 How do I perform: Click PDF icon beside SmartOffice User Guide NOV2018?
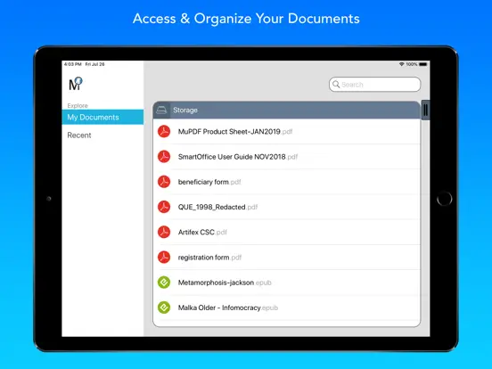[x=164, y=157]
